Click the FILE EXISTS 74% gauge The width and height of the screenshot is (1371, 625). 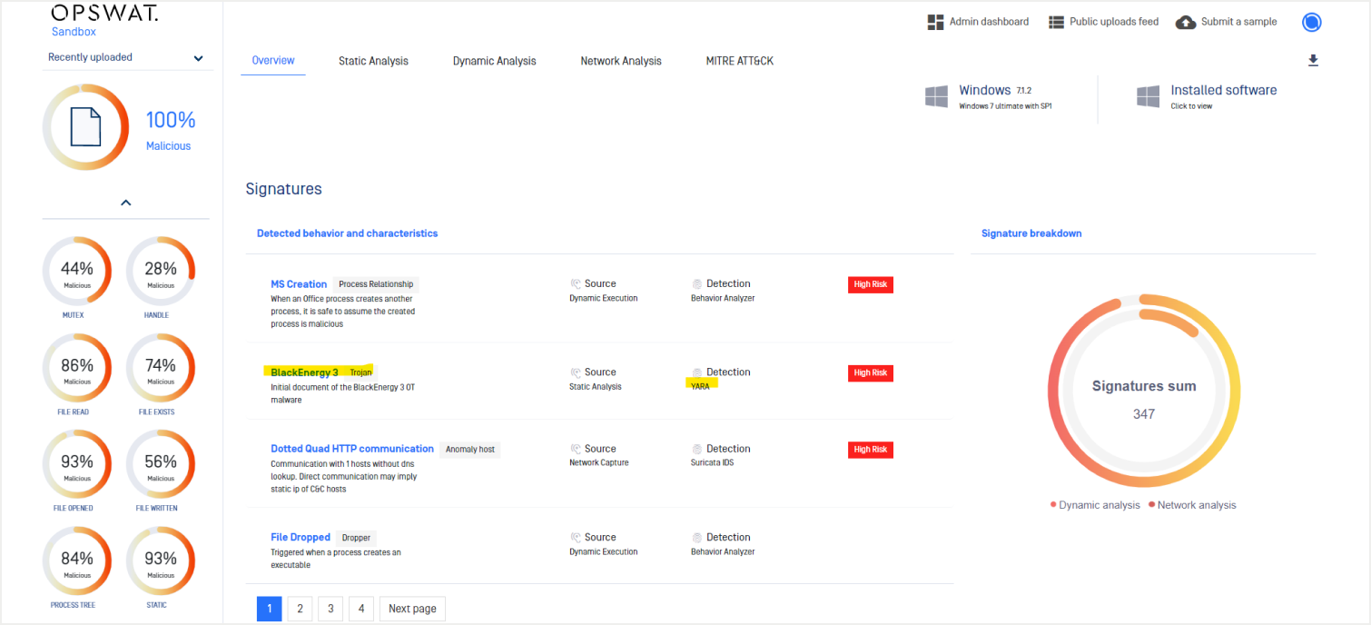point(161,368)
